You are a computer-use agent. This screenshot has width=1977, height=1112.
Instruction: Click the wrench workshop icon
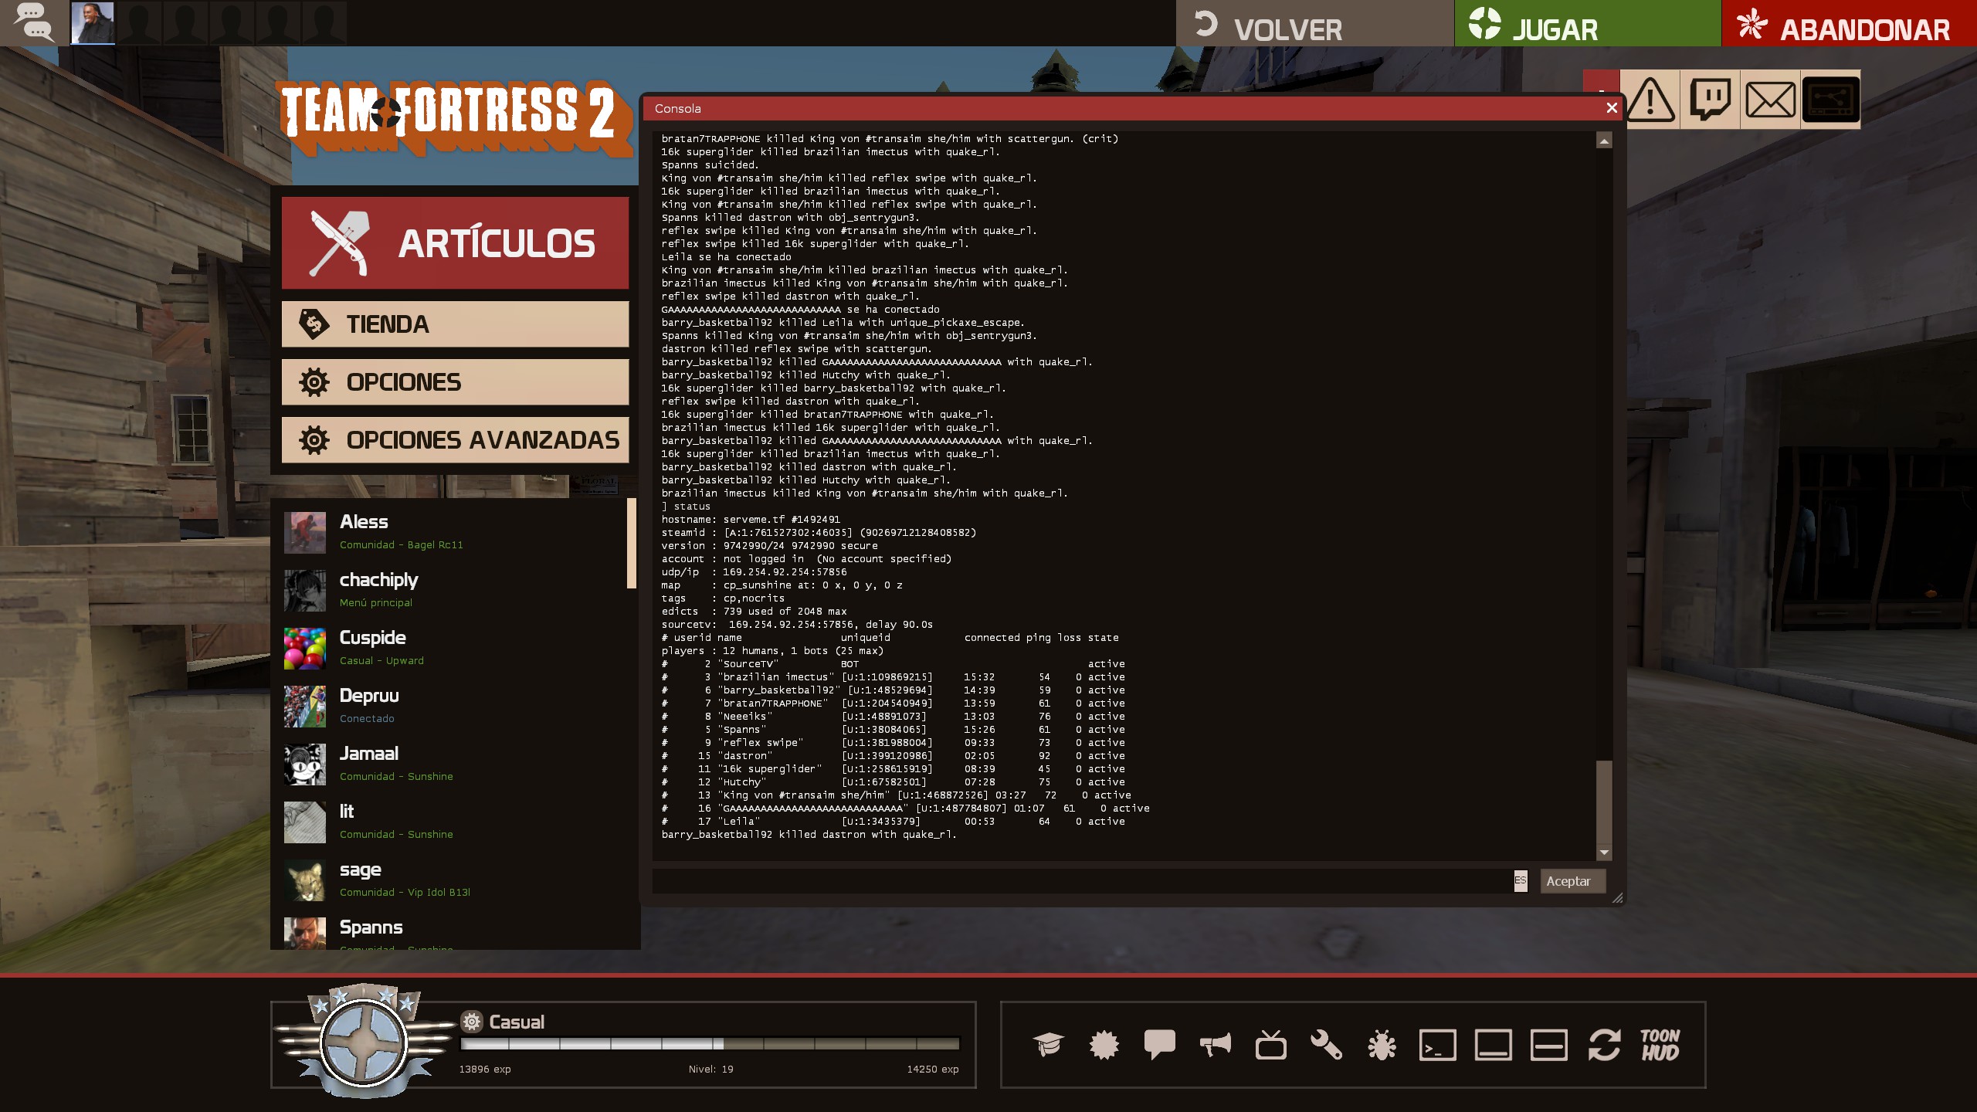[1326, 1045]
